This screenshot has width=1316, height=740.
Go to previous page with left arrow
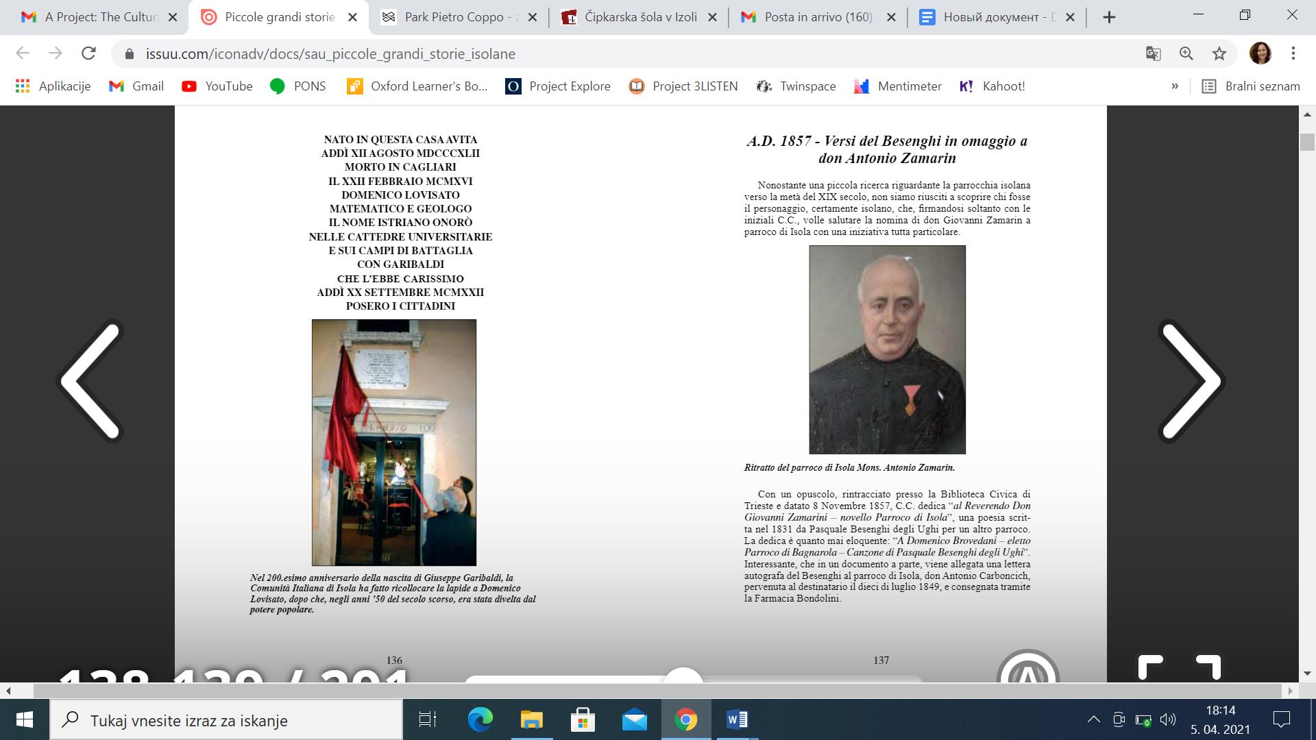[91, 381]
